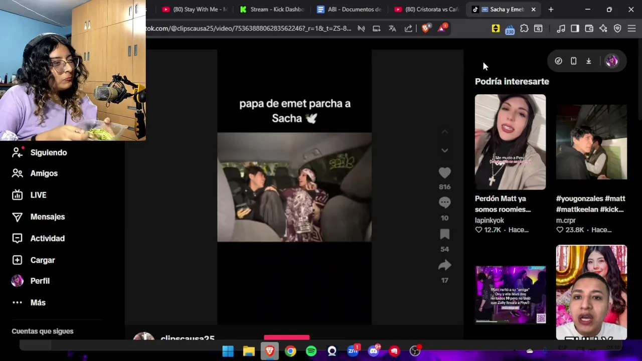
Task: Open Brave Shields lion icon
Action: coord(425,29)
